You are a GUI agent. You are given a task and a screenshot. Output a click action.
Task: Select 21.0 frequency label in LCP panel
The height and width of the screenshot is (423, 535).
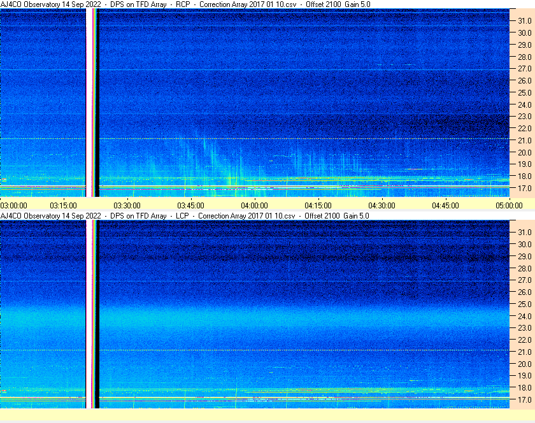[x=524, y=352]
